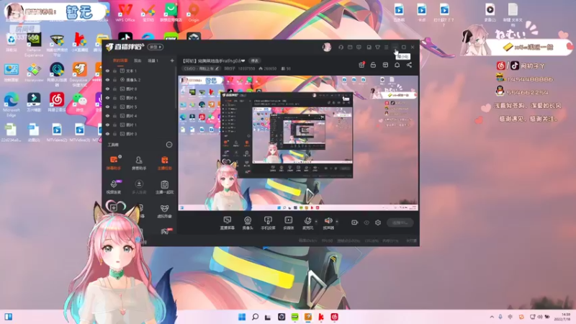Toggle visibility of the 图片 8 source

[107, 89]
